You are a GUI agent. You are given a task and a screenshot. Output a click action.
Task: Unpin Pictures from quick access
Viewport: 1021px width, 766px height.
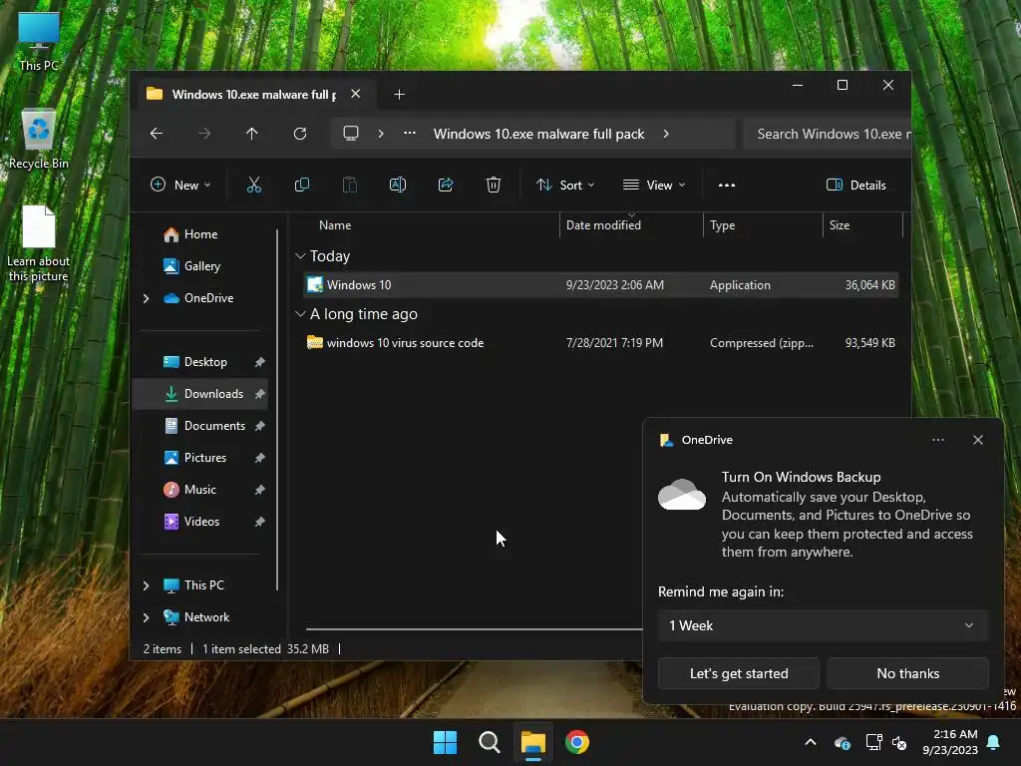(x=260, y=457)
